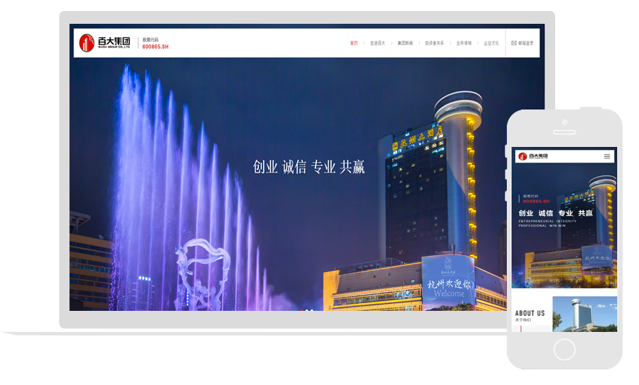This screenshot has height=385, width=639.
Task: Click the 创业 诚信 专业 共赢 desktop slogan
Action: click(x=309, y=167)
